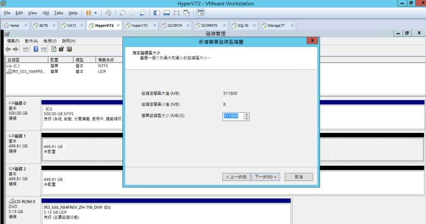The image size is (426, 224).
Task: Increase volume size with up spinner arrow
Action: click(247, 115)
